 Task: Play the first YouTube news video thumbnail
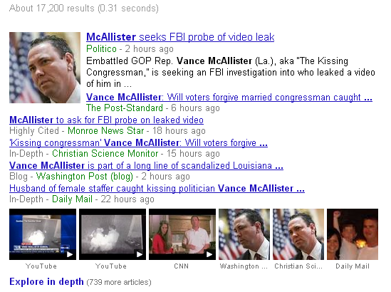tap(43, 234)
